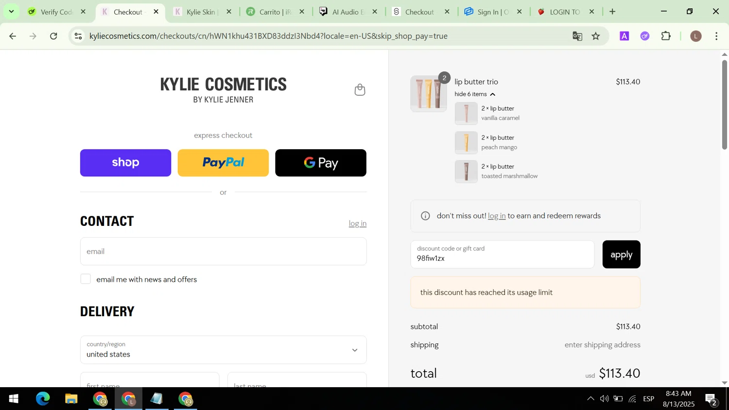Click the Kylie Cosmetics logo

(223, 90)
